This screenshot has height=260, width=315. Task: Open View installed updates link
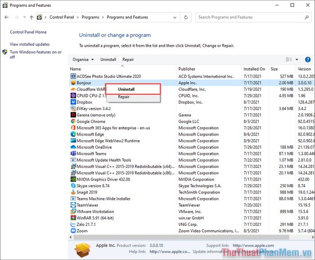click(x=30, y=44)
